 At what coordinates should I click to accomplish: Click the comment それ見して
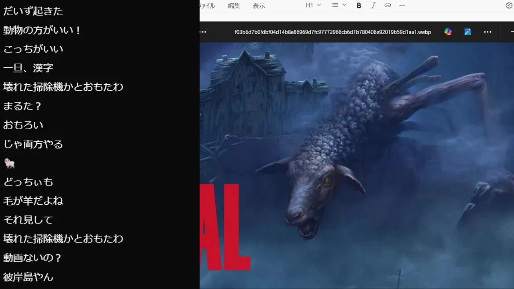[x=28, y=220]
